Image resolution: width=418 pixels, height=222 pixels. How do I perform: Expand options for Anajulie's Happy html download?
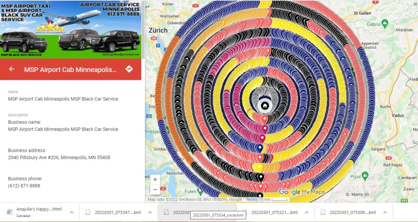[72, 212]
